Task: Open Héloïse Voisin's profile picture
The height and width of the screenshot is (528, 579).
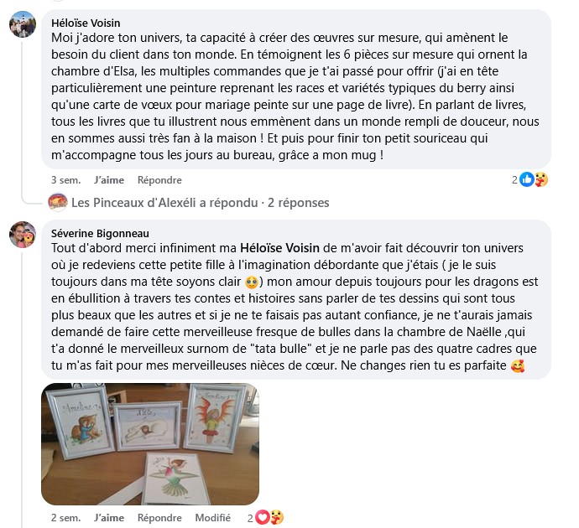Action: [x=23, y=24]
